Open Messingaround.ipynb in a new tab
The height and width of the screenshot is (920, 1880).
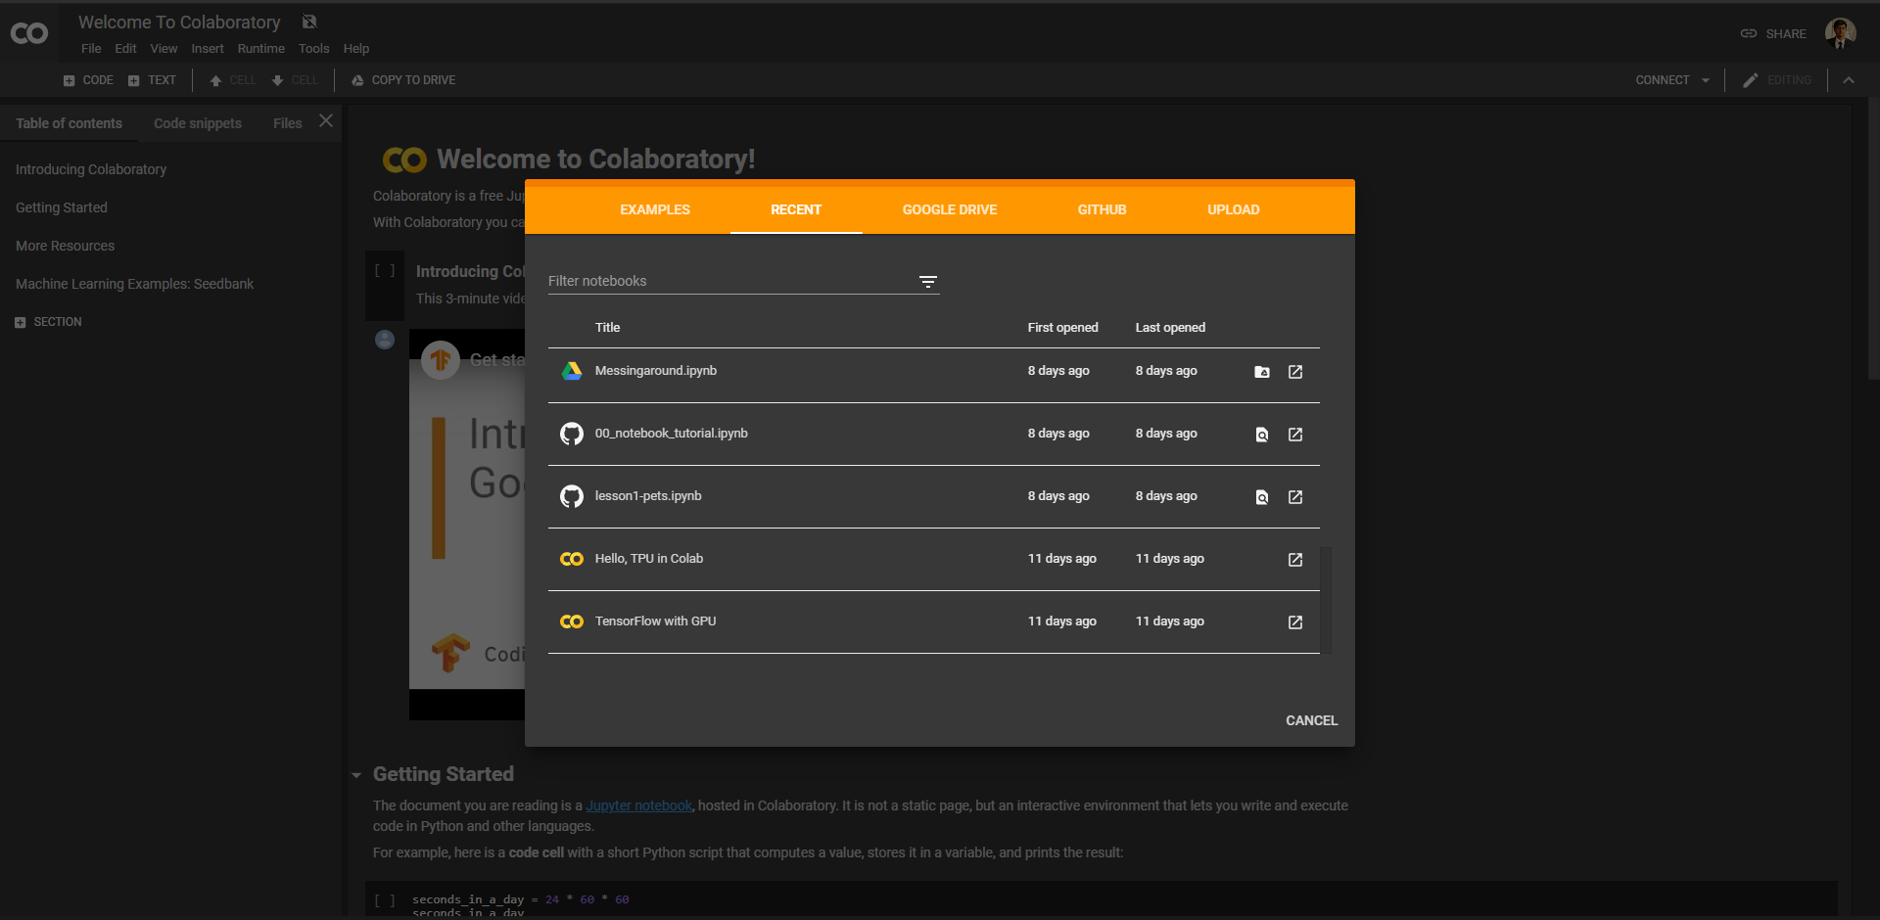pos(1295,372)
